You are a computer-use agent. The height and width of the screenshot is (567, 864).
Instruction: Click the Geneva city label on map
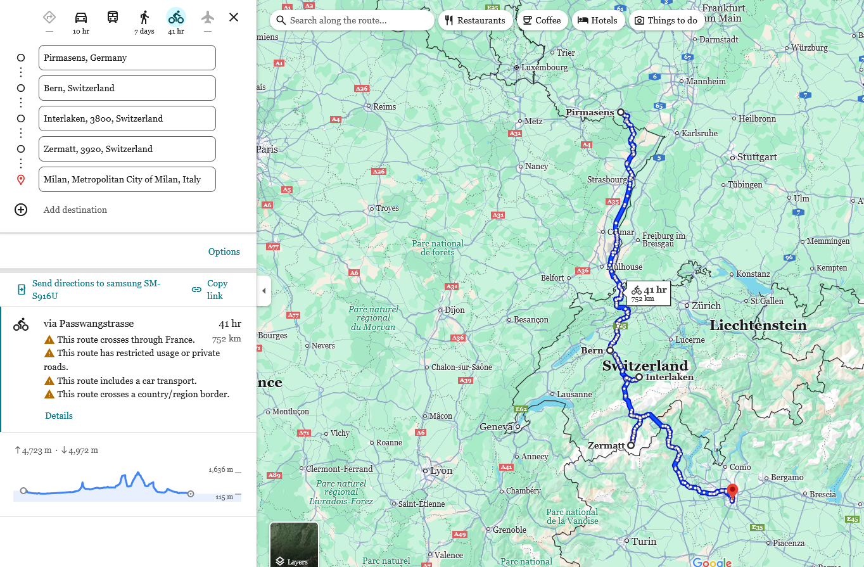(495, 427)
